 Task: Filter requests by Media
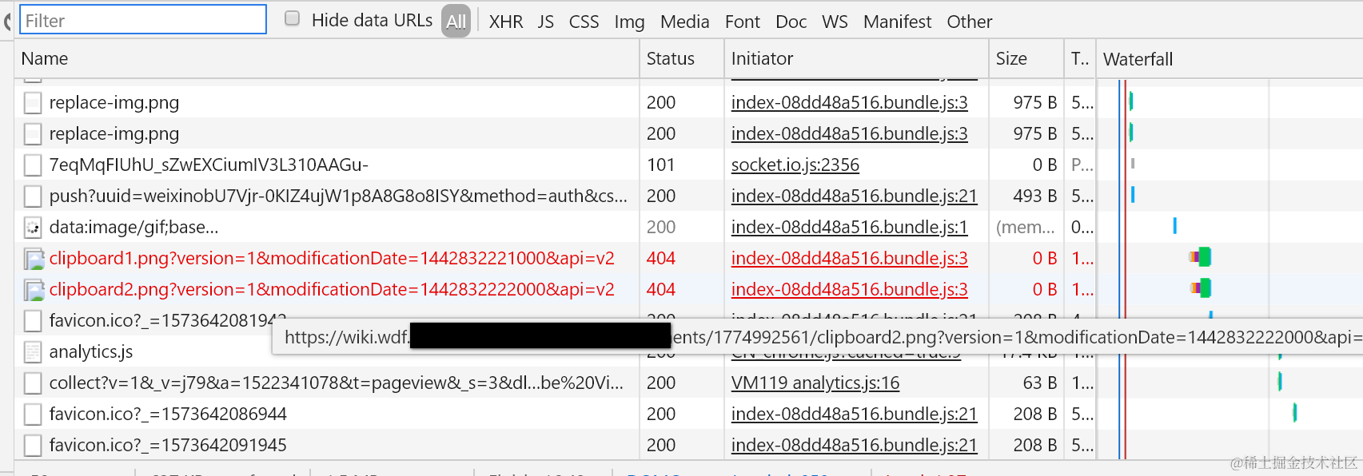point(684,22)
